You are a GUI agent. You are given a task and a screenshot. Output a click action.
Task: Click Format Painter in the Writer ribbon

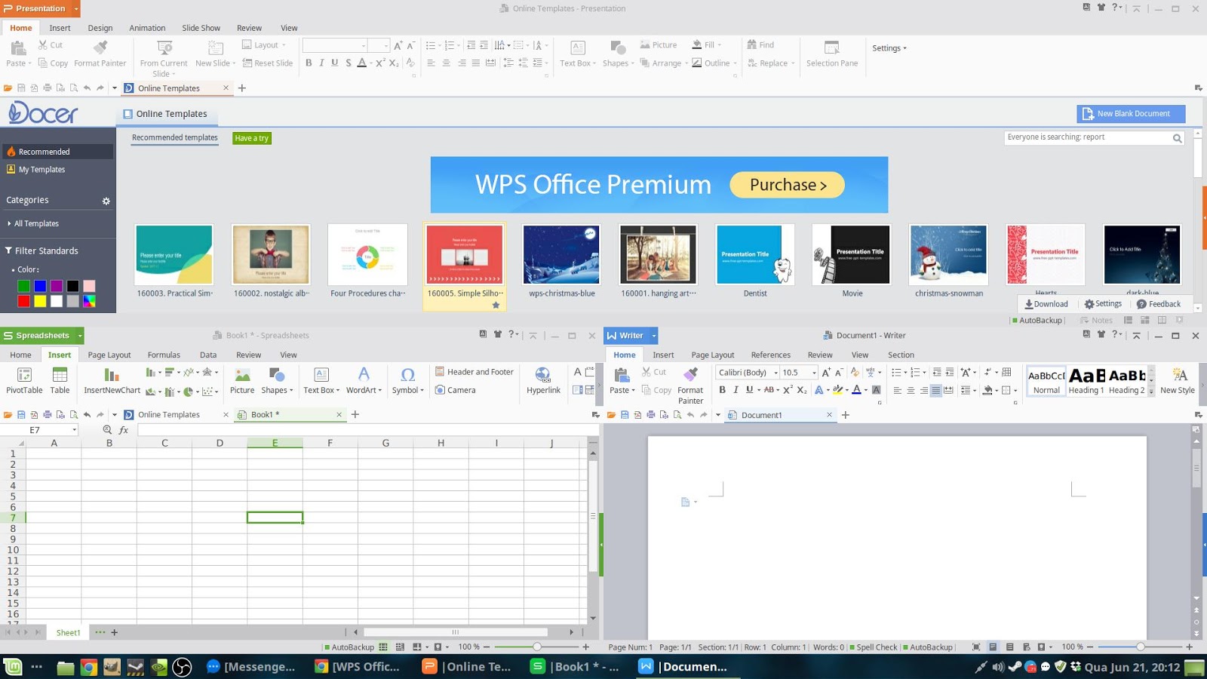(690, 385)
